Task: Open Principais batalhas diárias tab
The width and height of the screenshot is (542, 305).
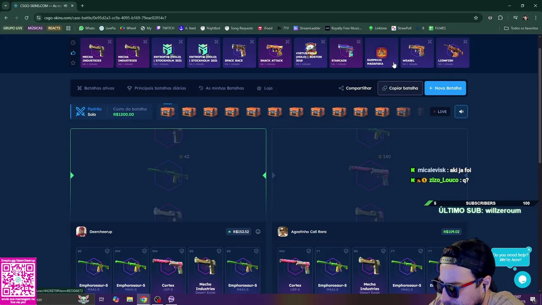Action: pyautogui.click(x=157, y=88)
